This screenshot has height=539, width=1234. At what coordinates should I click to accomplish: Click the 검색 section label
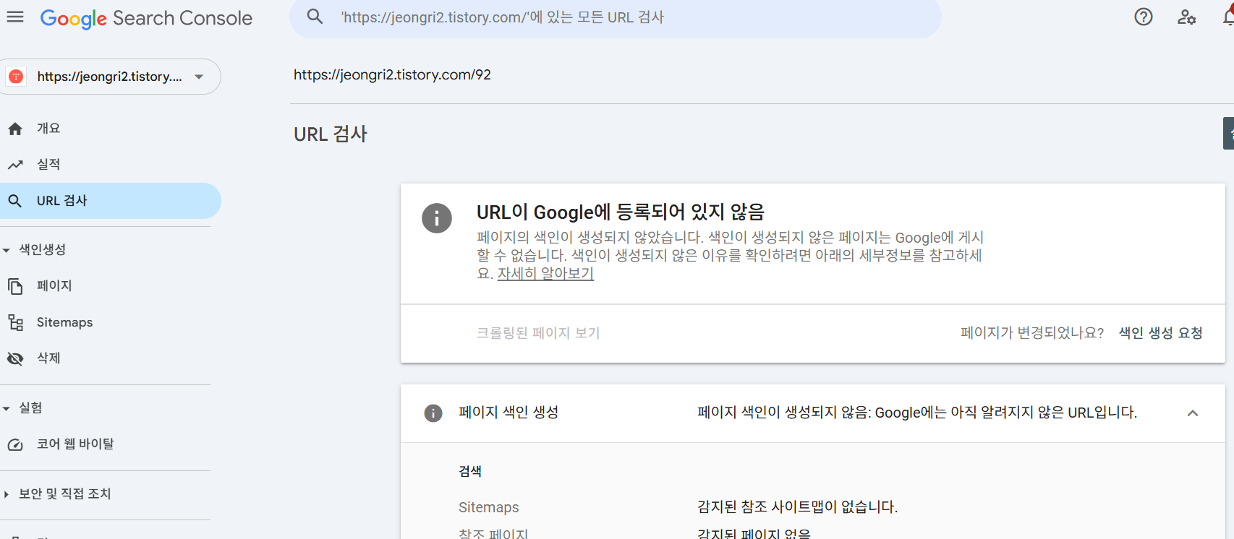pos(470,472)
